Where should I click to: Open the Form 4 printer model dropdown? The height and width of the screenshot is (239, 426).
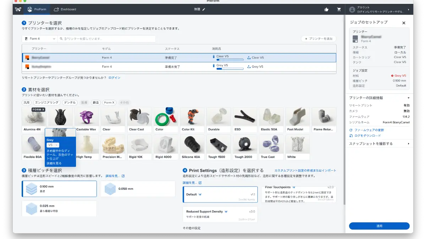[39, 39]
